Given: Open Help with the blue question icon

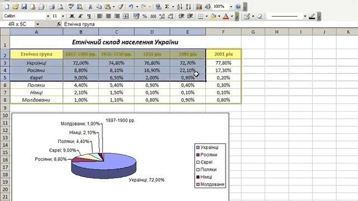Looking at the screenshot, I should (x=238, y=7).
